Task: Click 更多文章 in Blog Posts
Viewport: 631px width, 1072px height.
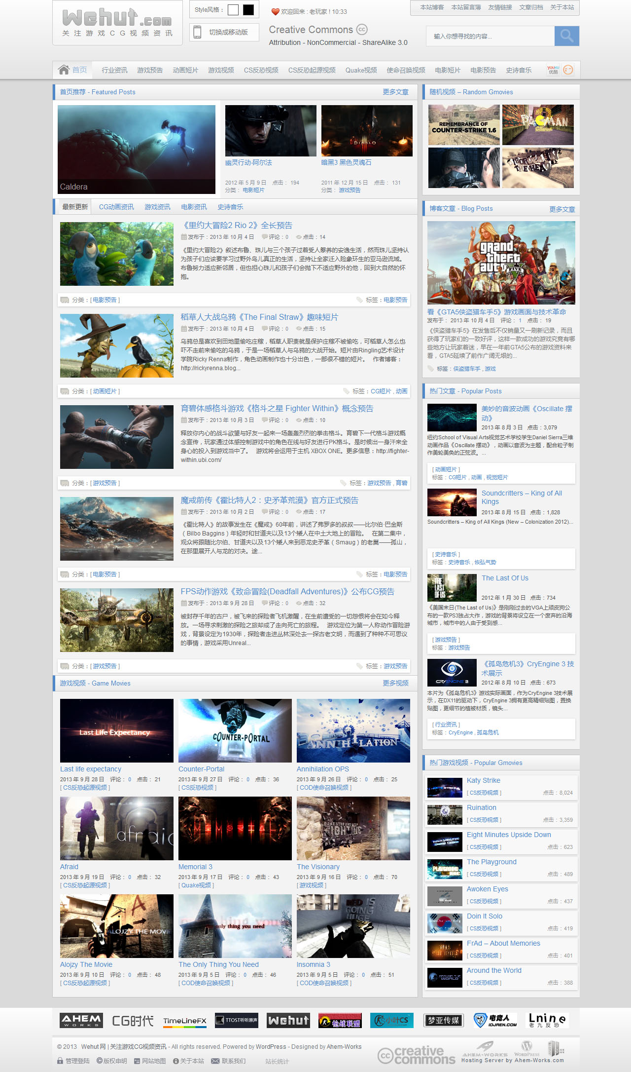Action: (x=562, y=209)
